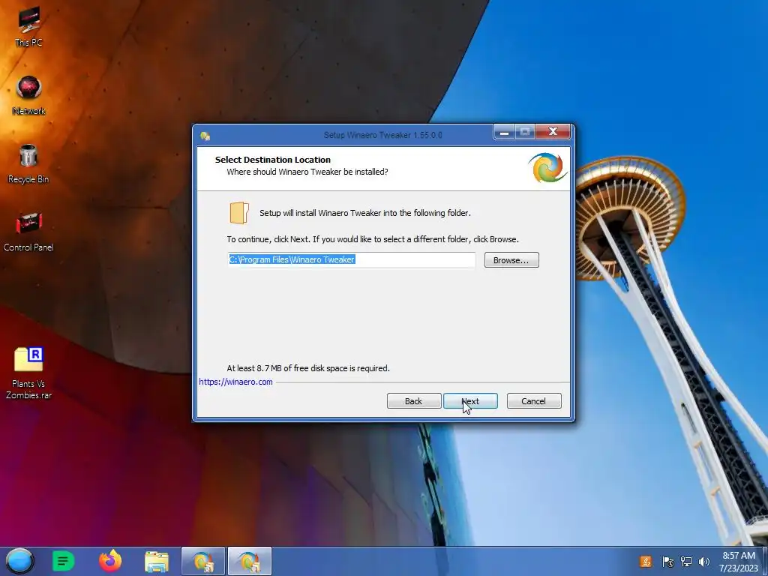Viewport: 768px width, 576px height.
Task: Open Control Panel desktop icon
Action: click(28, 232)
